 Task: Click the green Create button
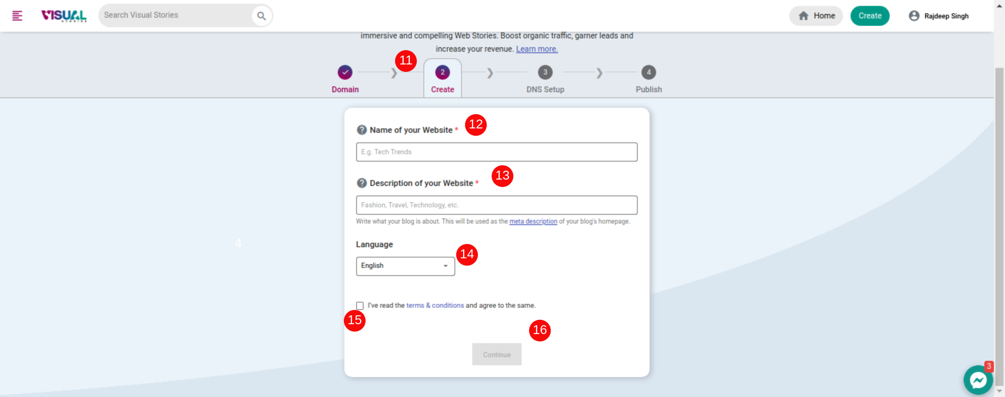click(870, 15)
